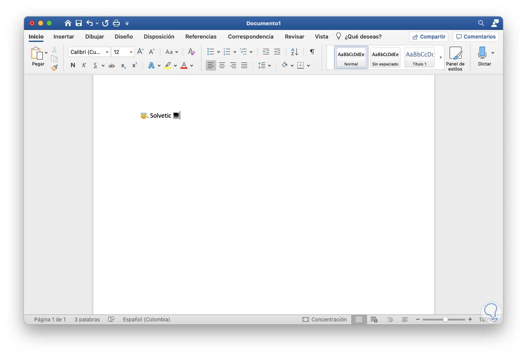
Task: Toggle strikethrough formatting
Action: [x=112, y=65]
